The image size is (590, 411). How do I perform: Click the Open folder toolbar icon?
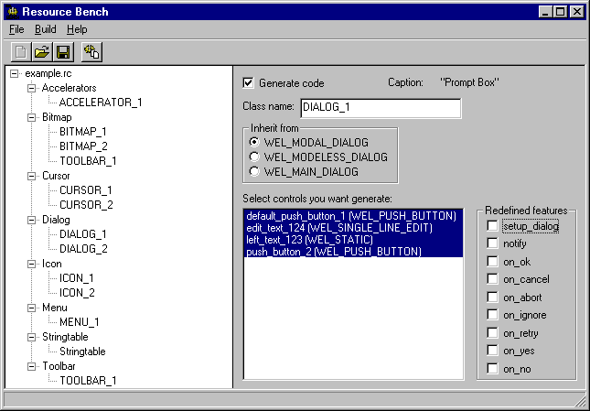point(42,52)
